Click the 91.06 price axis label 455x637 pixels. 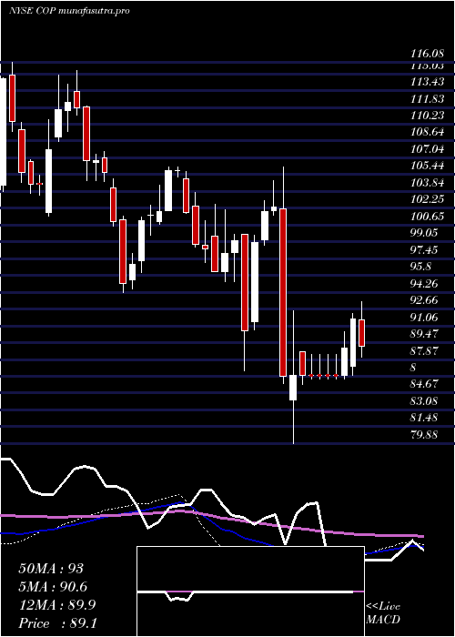pos(424,317)
